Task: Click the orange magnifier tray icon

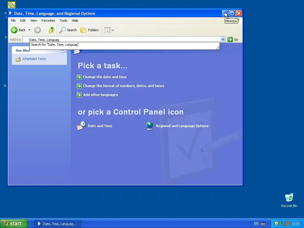Action: pos(287,224)
